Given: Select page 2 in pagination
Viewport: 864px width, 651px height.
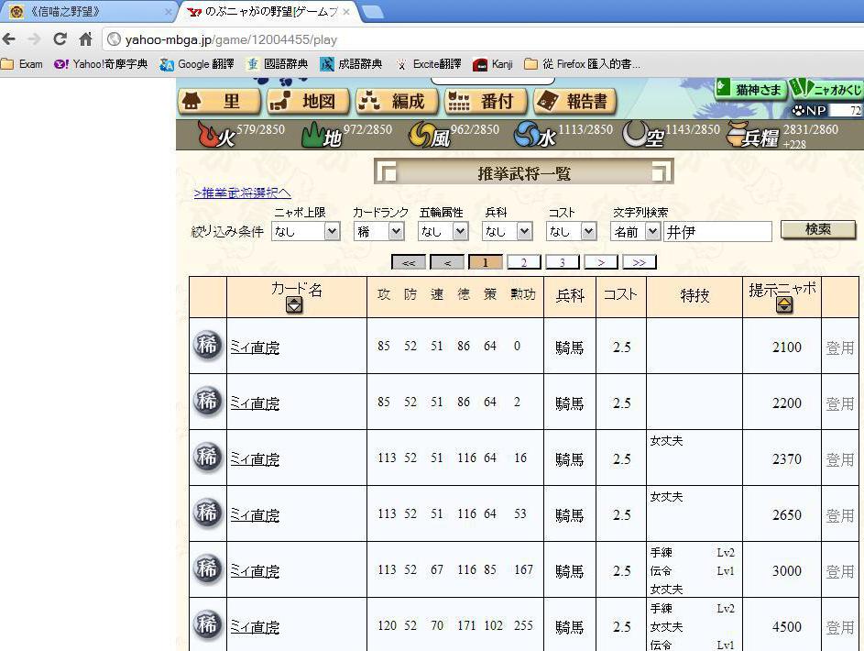Looking at the screenshot, I should 524,262.
